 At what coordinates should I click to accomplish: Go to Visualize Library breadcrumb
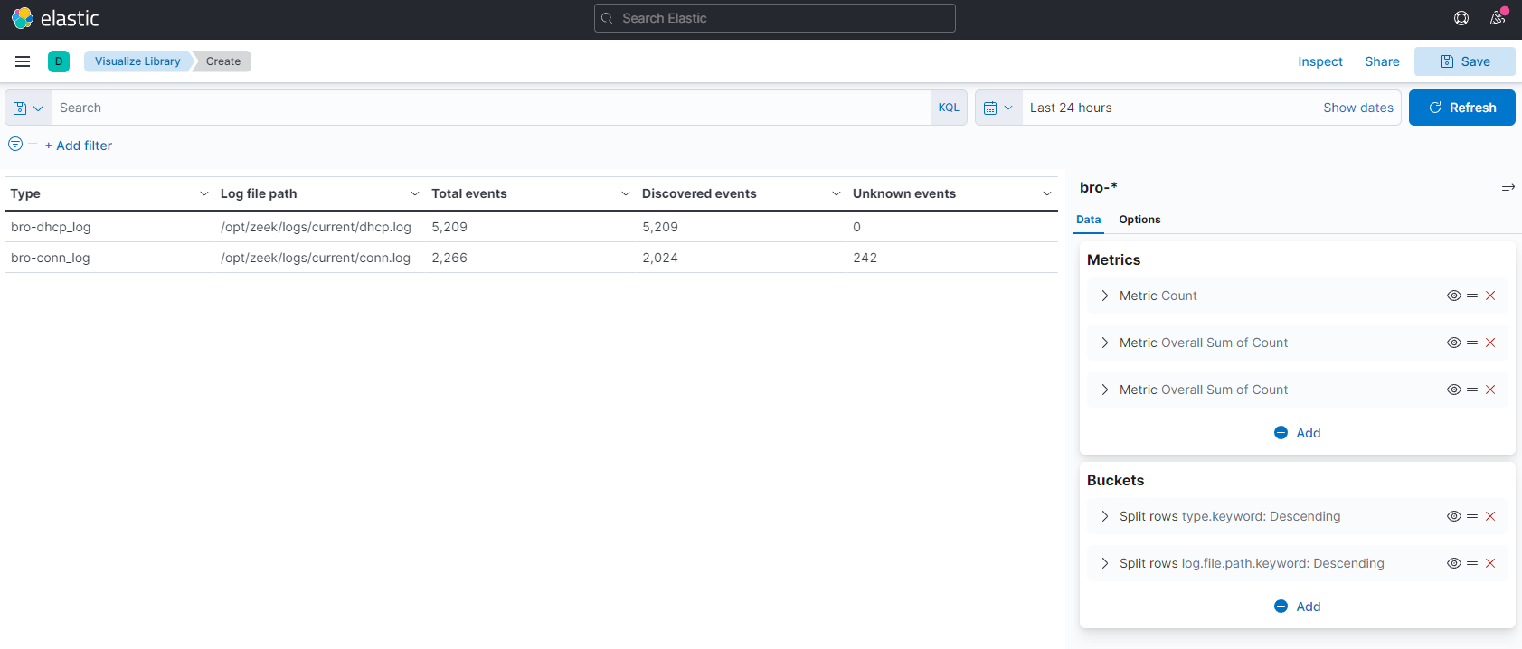pyautogui.click(x=137, y=61)
